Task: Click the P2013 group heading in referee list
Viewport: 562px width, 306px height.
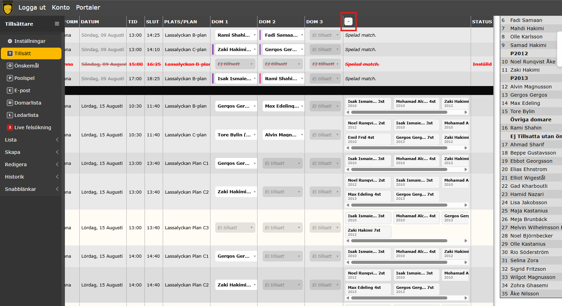Action: coord(519,78)
